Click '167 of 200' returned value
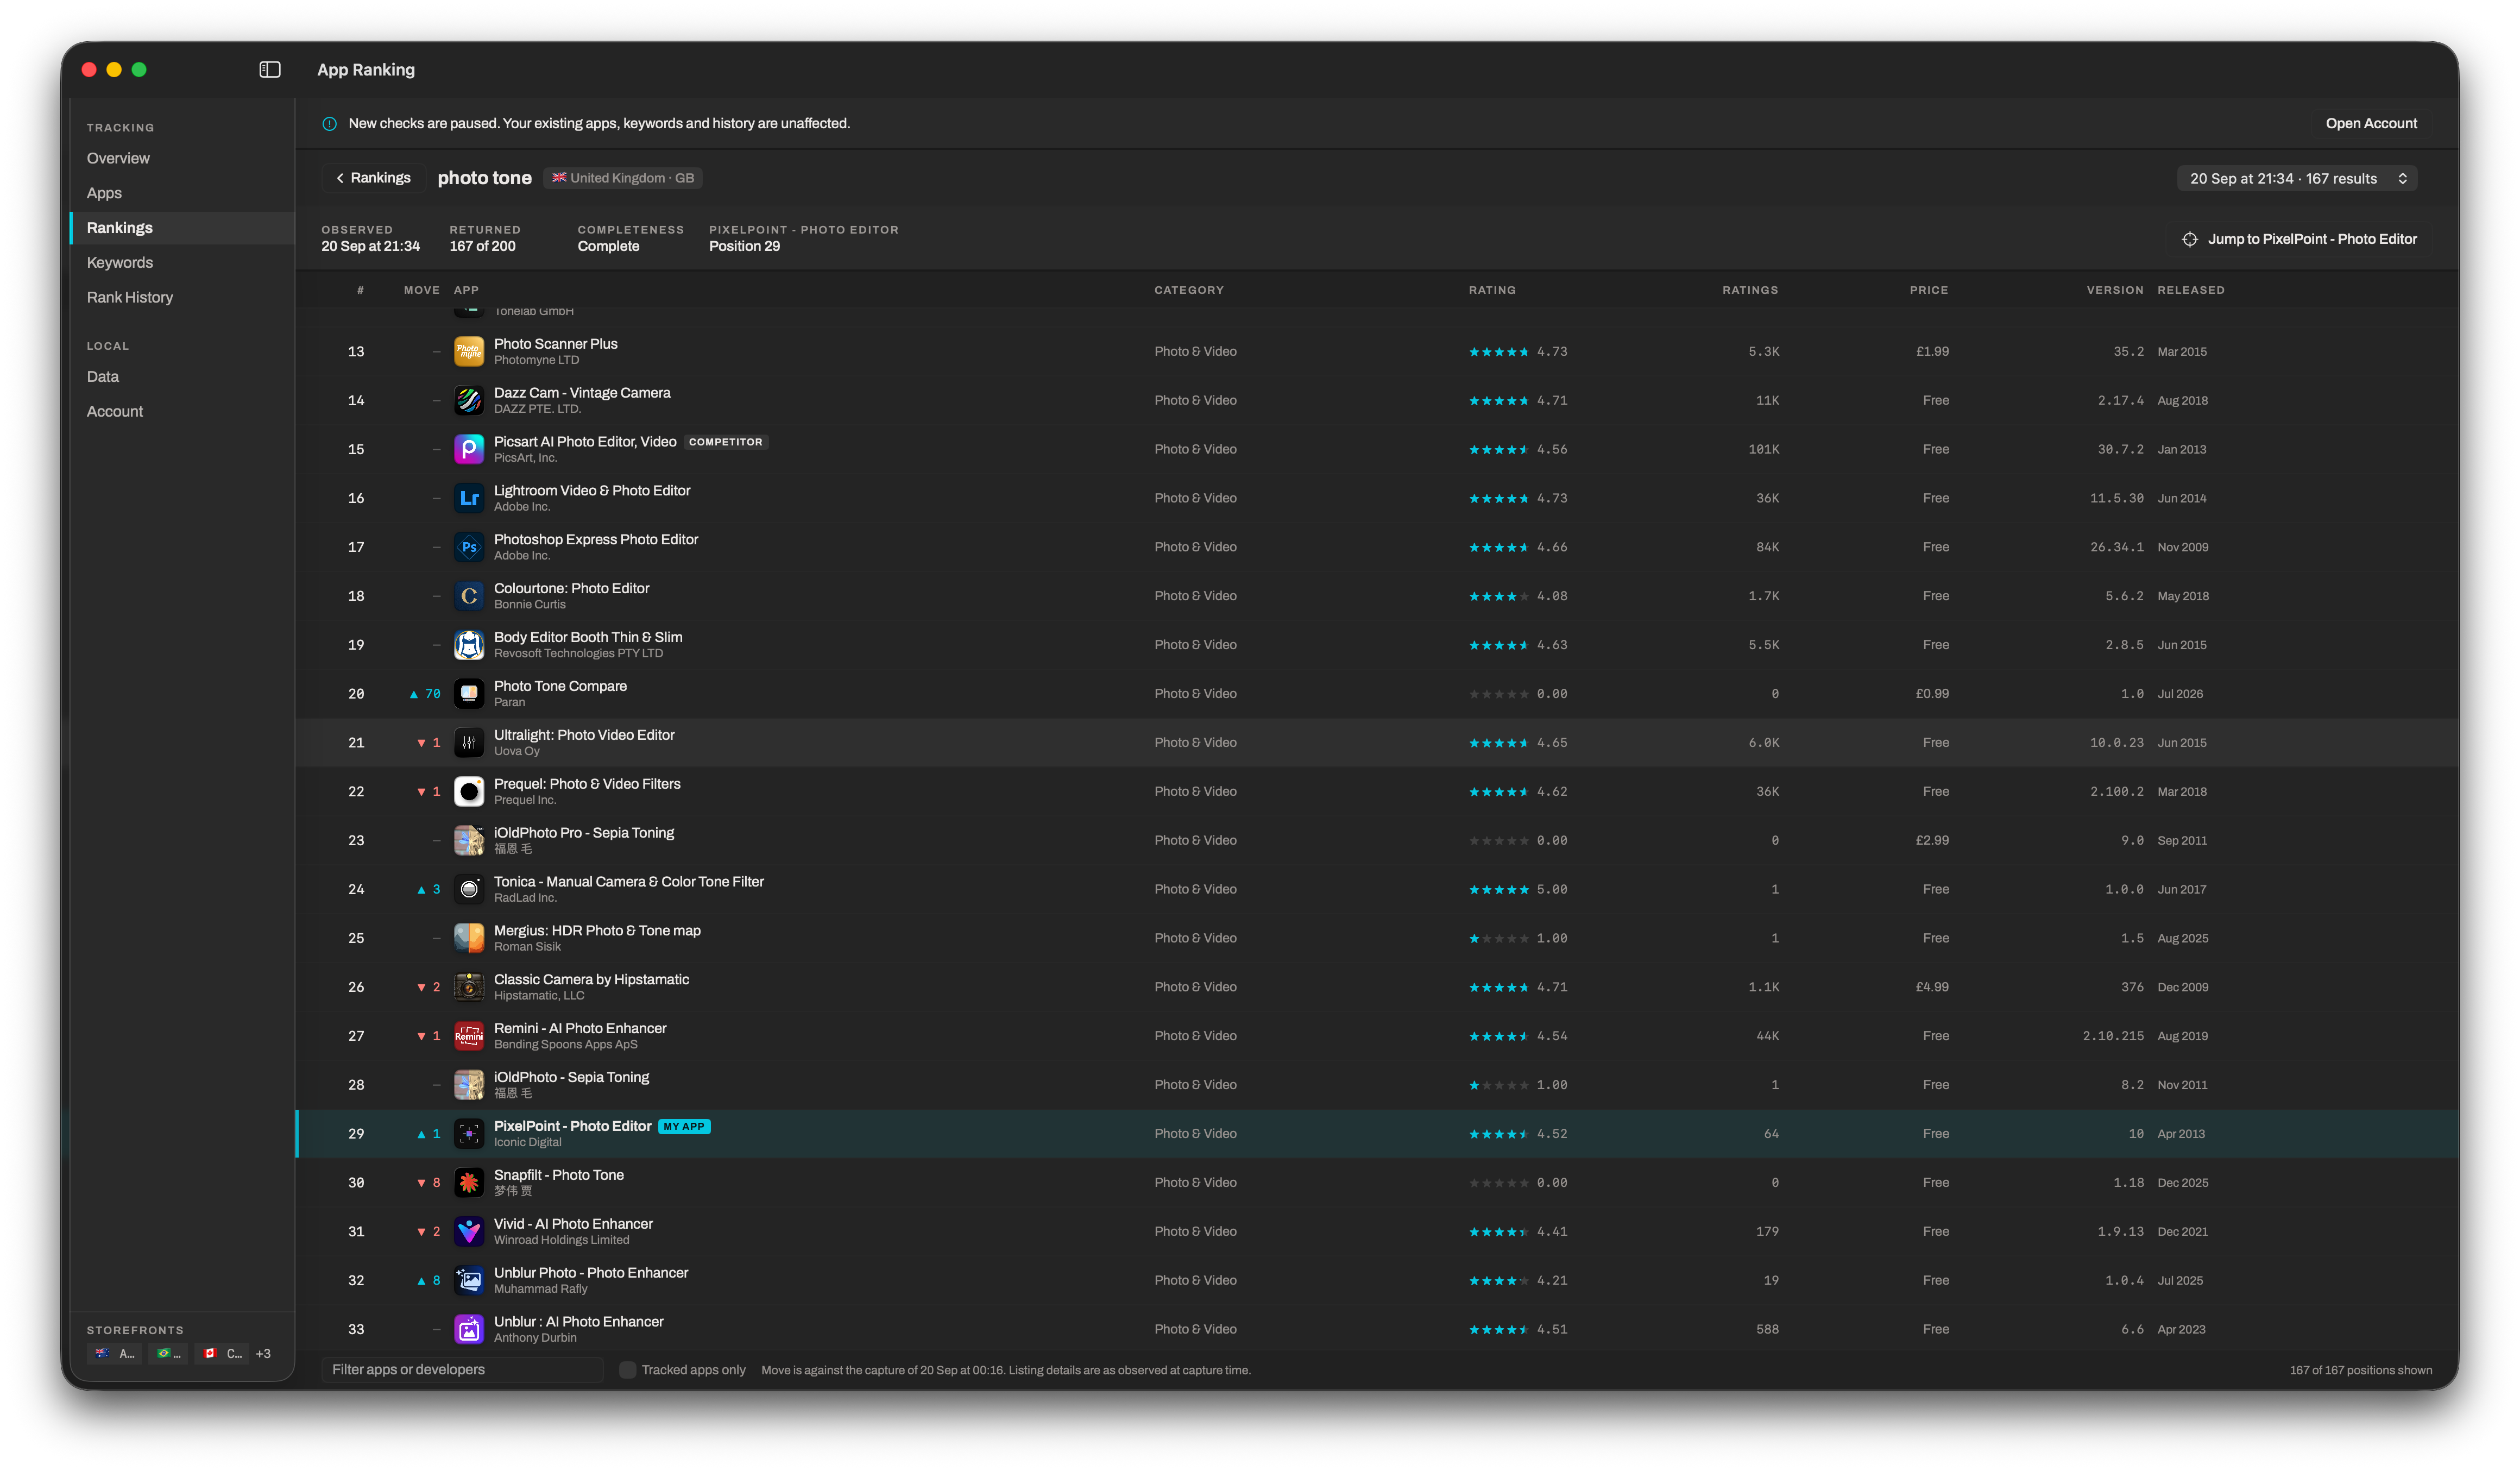This screenshot has height=1471, width=2520. point(482,246)
